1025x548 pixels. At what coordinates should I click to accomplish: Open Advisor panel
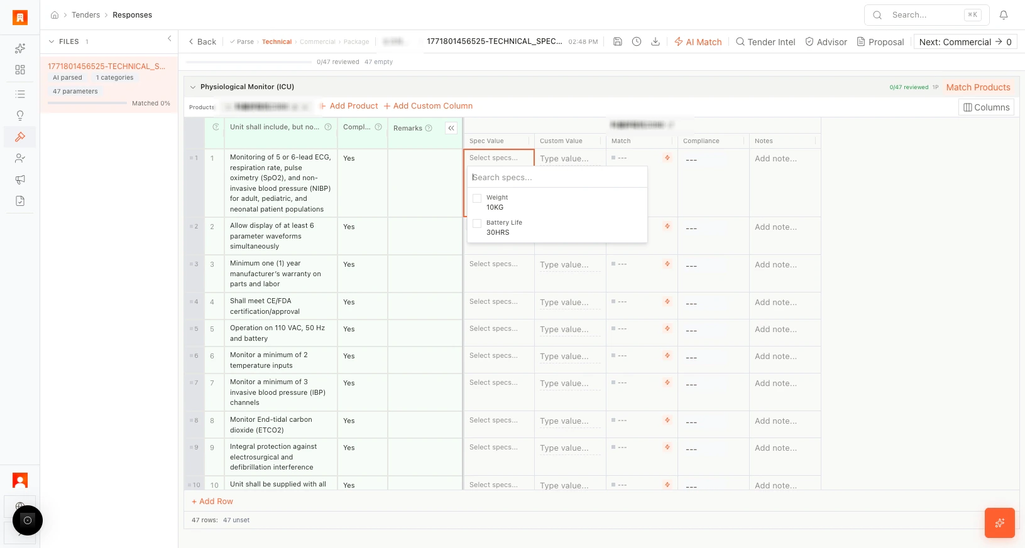click(826, 42)
